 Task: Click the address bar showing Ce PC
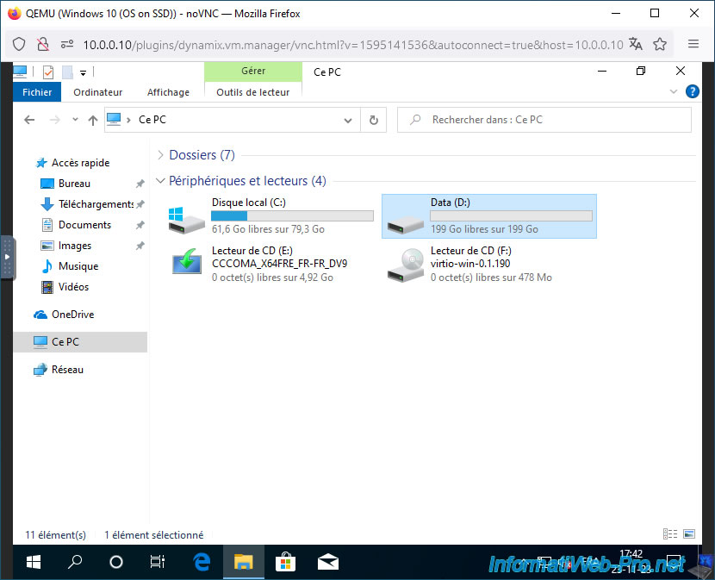(233, 120)
